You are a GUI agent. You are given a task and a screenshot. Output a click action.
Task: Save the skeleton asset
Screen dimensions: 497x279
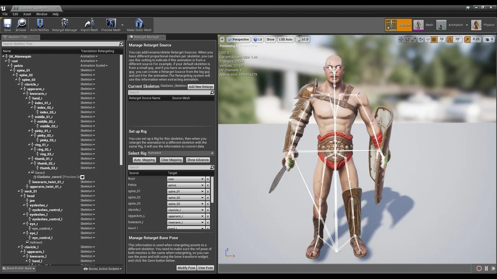coord(7,25)
